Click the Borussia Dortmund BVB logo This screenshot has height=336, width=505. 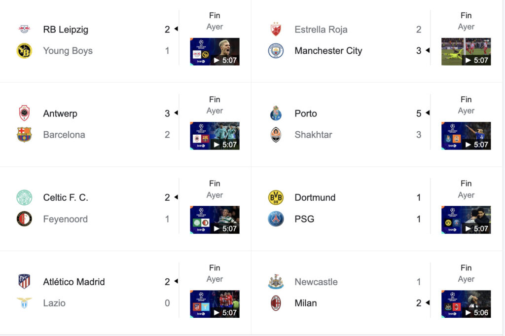tap(276, 197)
